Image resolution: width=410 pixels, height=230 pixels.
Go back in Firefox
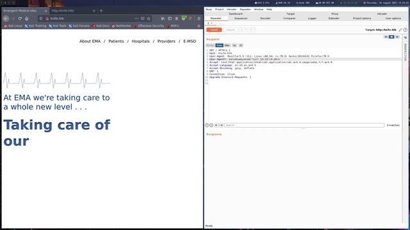coord(6,19)
